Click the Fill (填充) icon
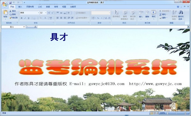191x116 pixels. tap(160, 14)
